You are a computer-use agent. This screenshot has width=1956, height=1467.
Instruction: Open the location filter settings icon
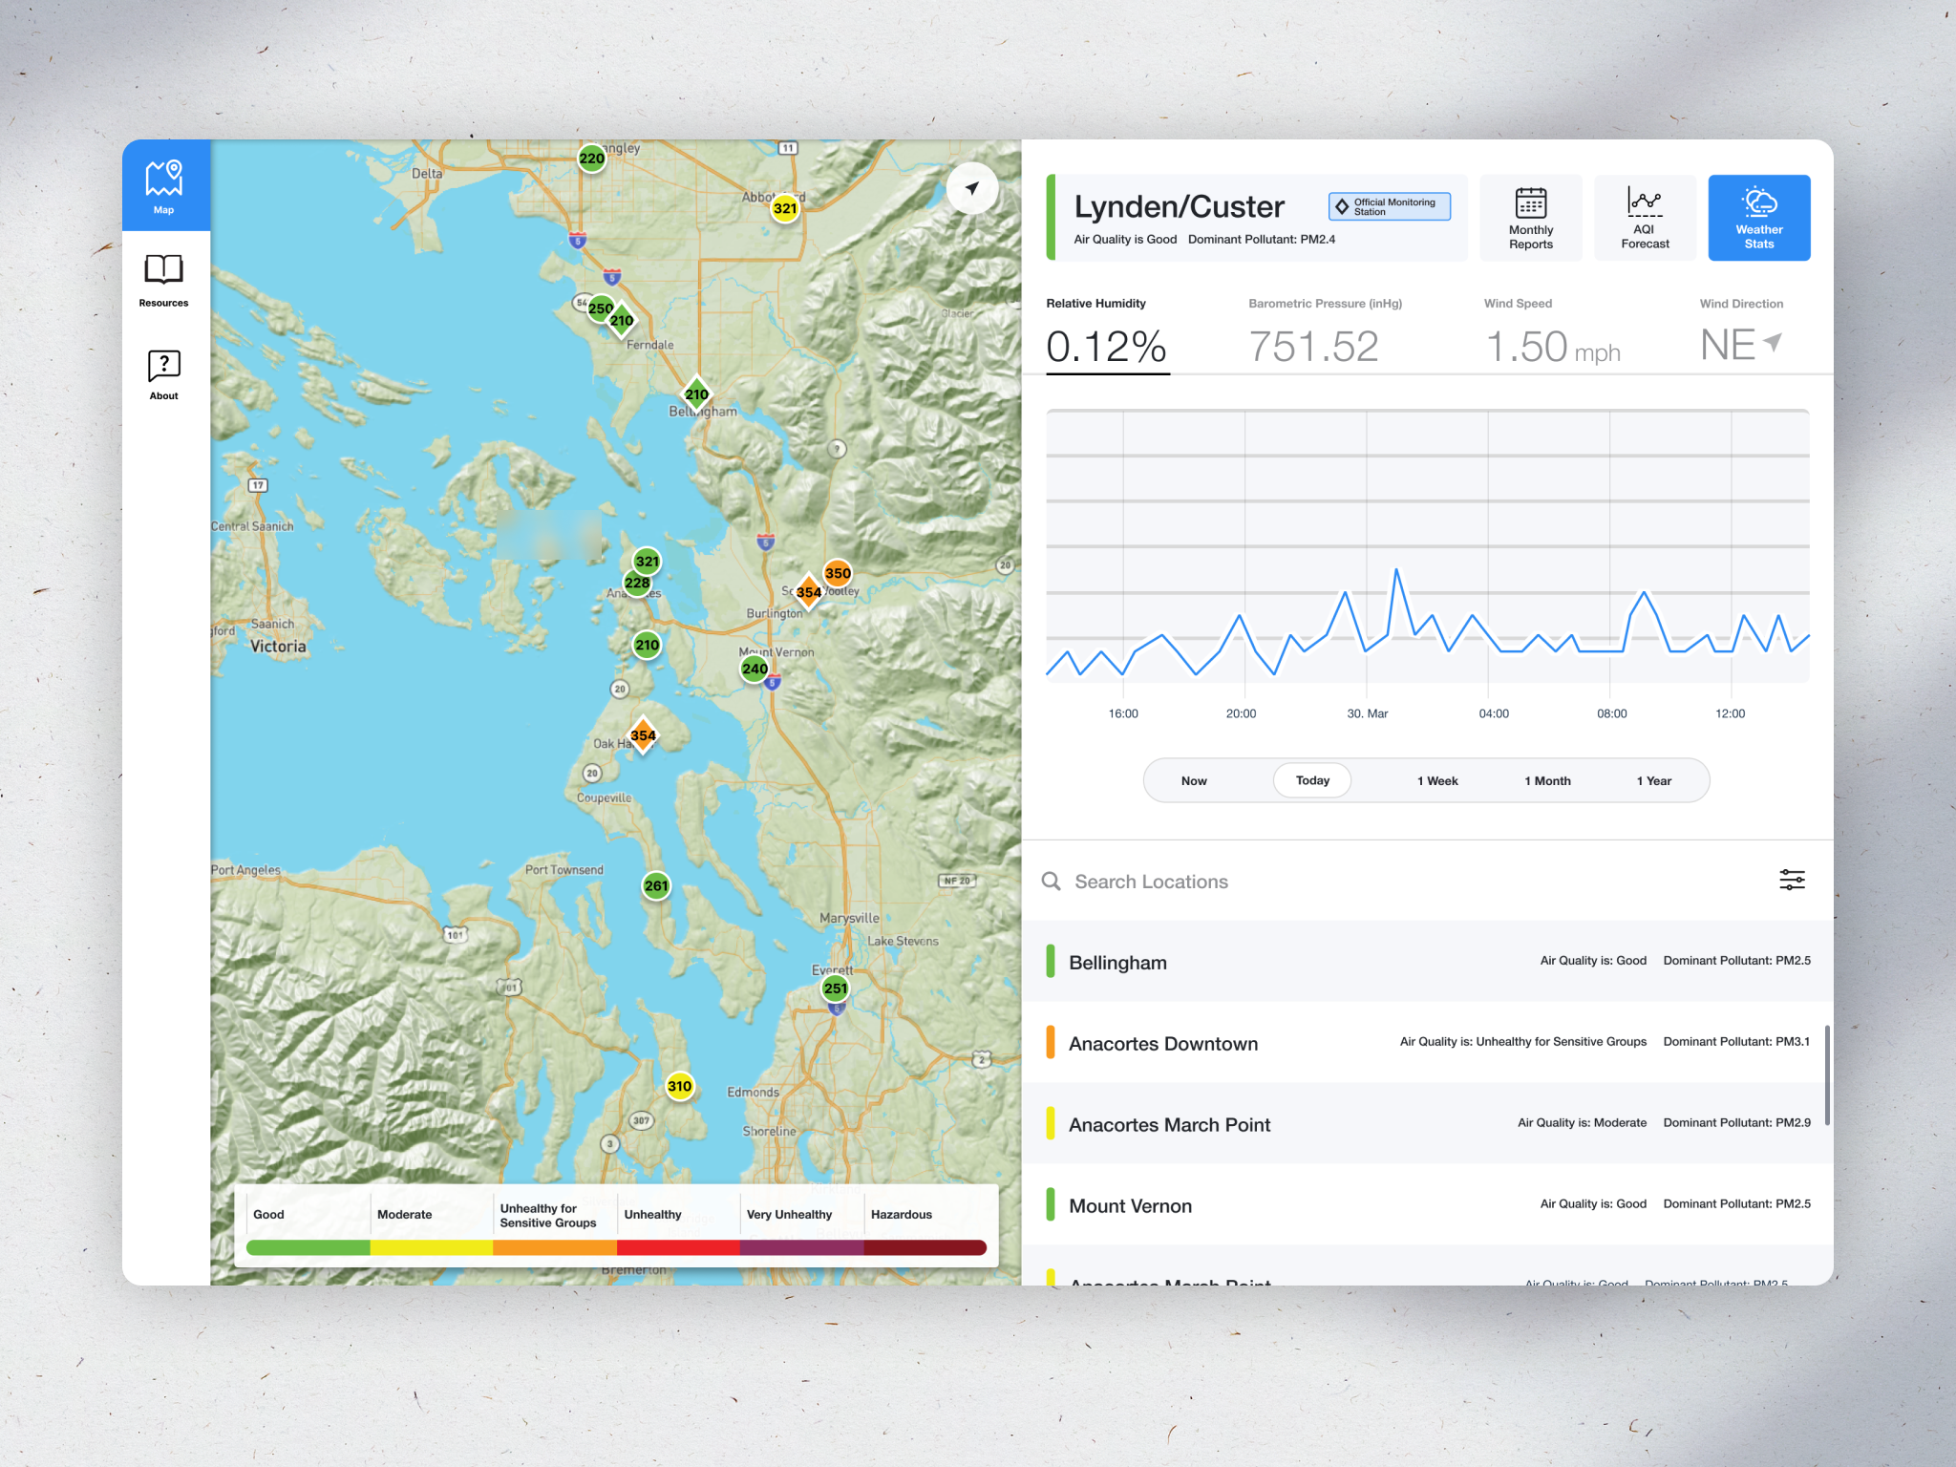tap(1792, 881)
